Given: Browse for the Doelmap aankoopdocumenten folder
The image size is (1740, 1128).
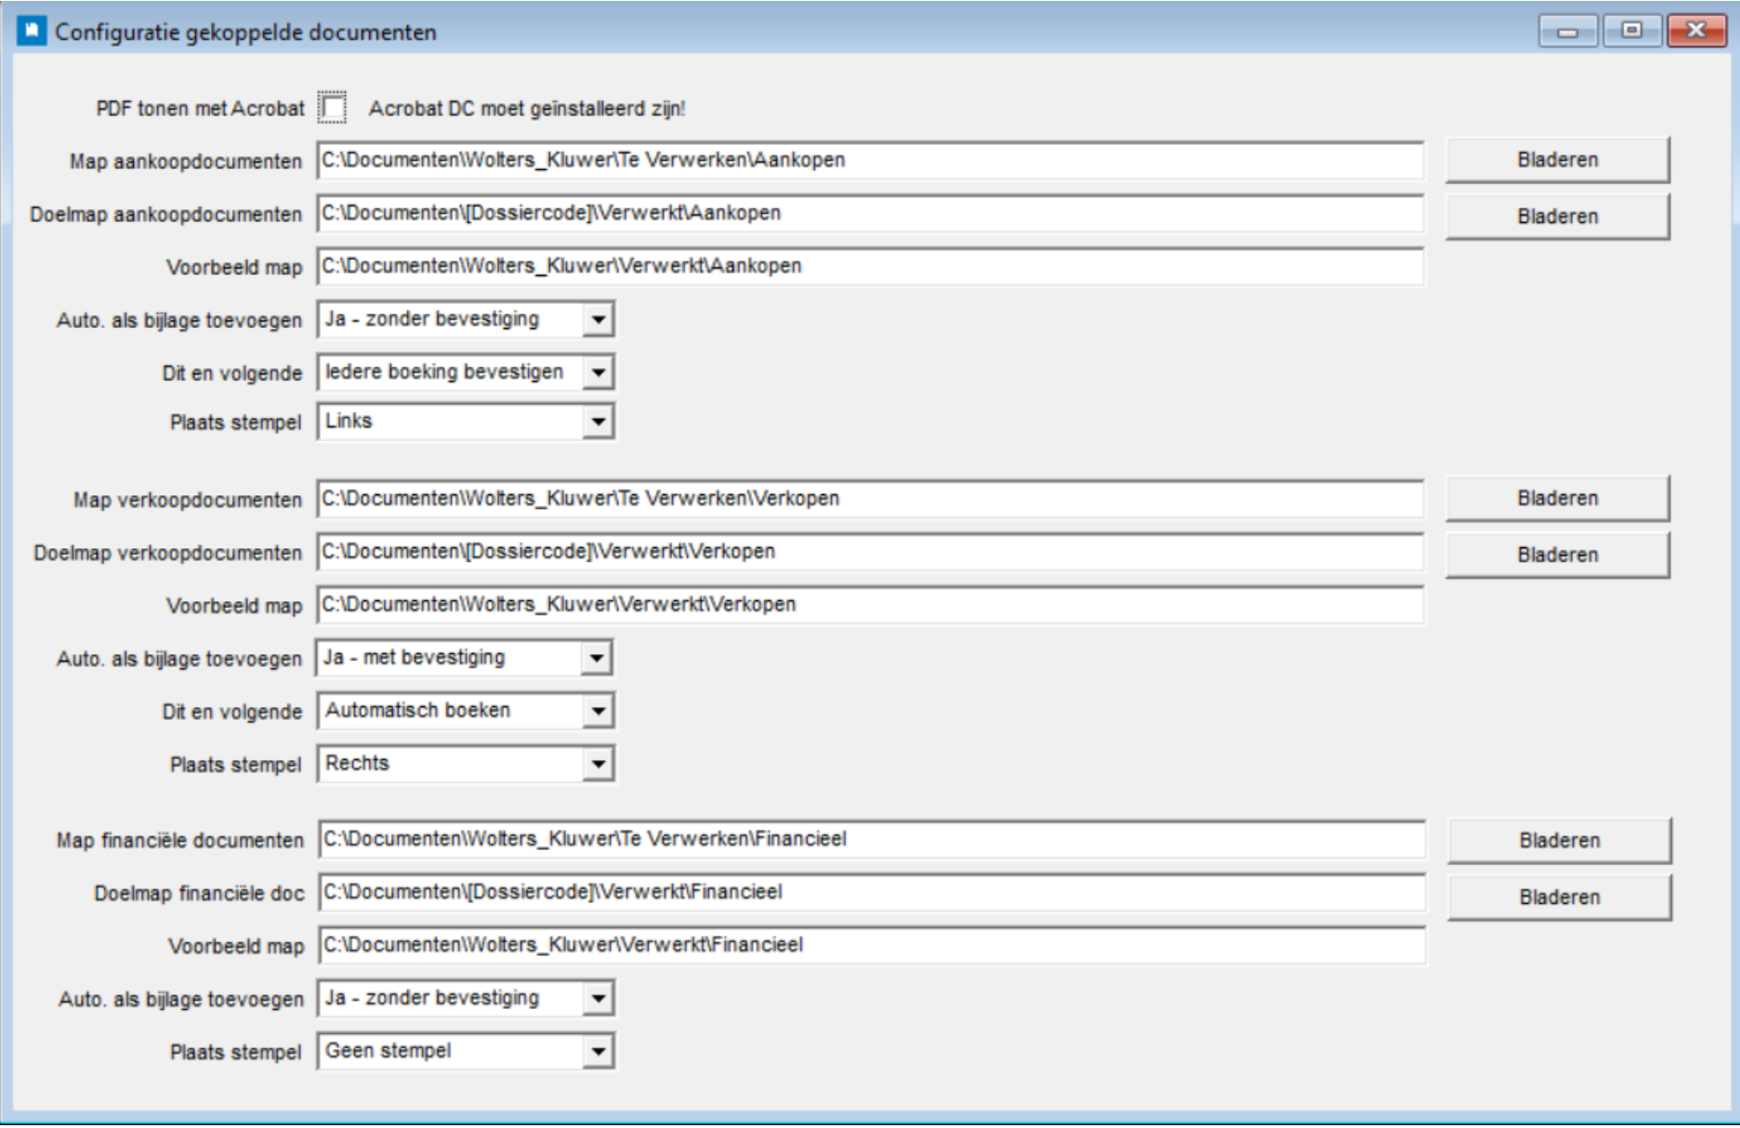Looking at the screenshot, I should coord(1557,216).
